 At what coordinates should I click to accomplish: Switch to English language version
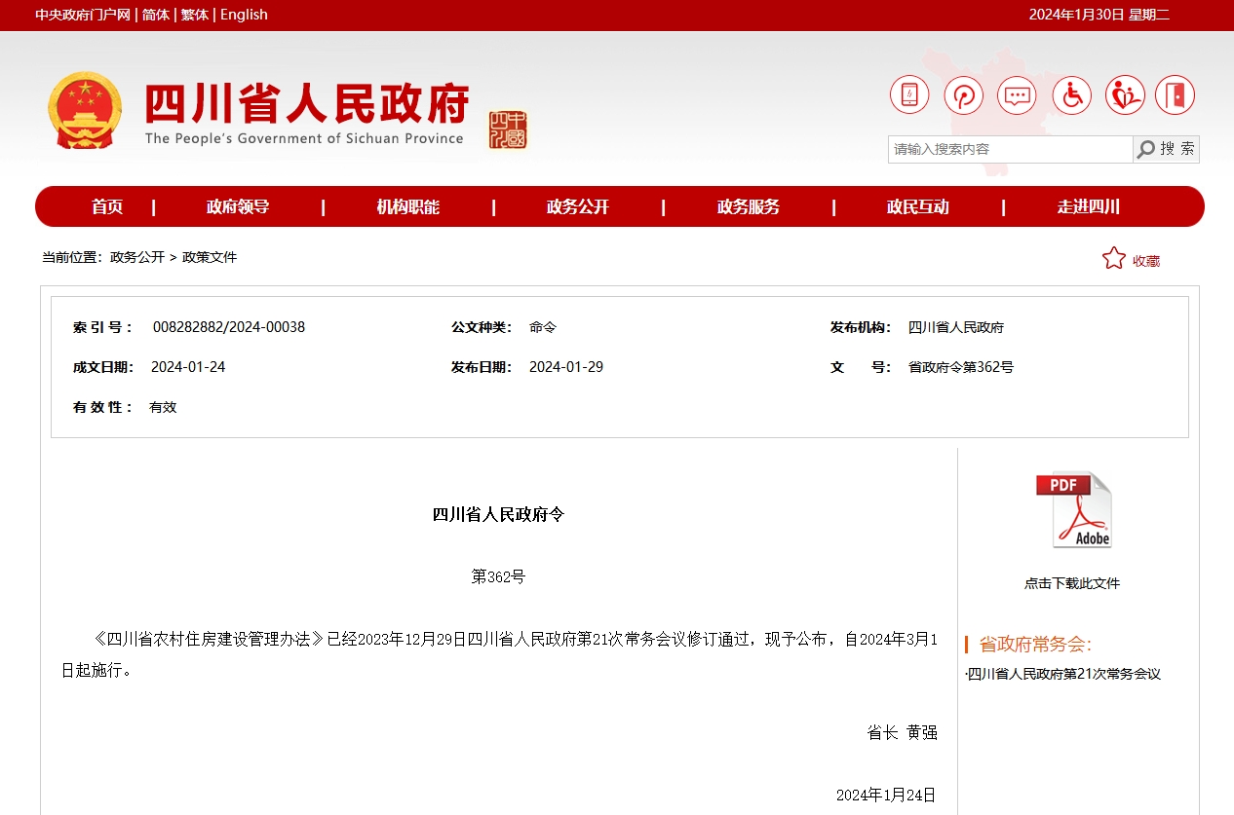pyautogui.click(x=243, y=15)
